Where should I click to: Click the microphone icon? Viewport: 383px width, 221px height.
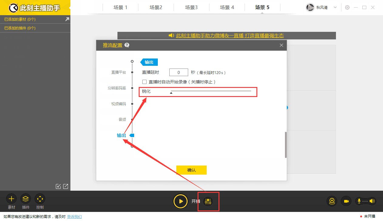[359, 201]
